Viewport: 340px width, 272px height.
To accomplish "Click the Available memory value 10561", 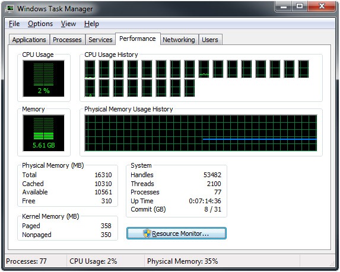I will pos(103,192).
